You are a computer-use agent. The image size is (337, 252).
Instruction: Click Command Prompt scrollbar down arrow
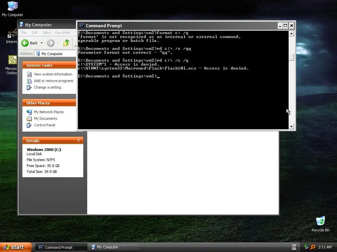pyautogui.click(x=291, y=126)
